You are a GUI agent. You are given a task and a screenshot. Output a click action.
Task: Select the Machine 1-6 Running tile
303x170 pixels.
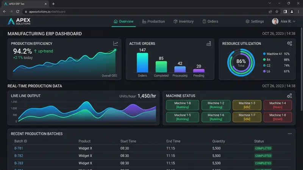coord(216,117)
